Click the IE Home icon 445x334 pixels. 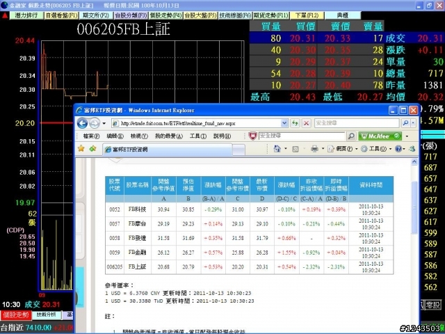point(277,149)
